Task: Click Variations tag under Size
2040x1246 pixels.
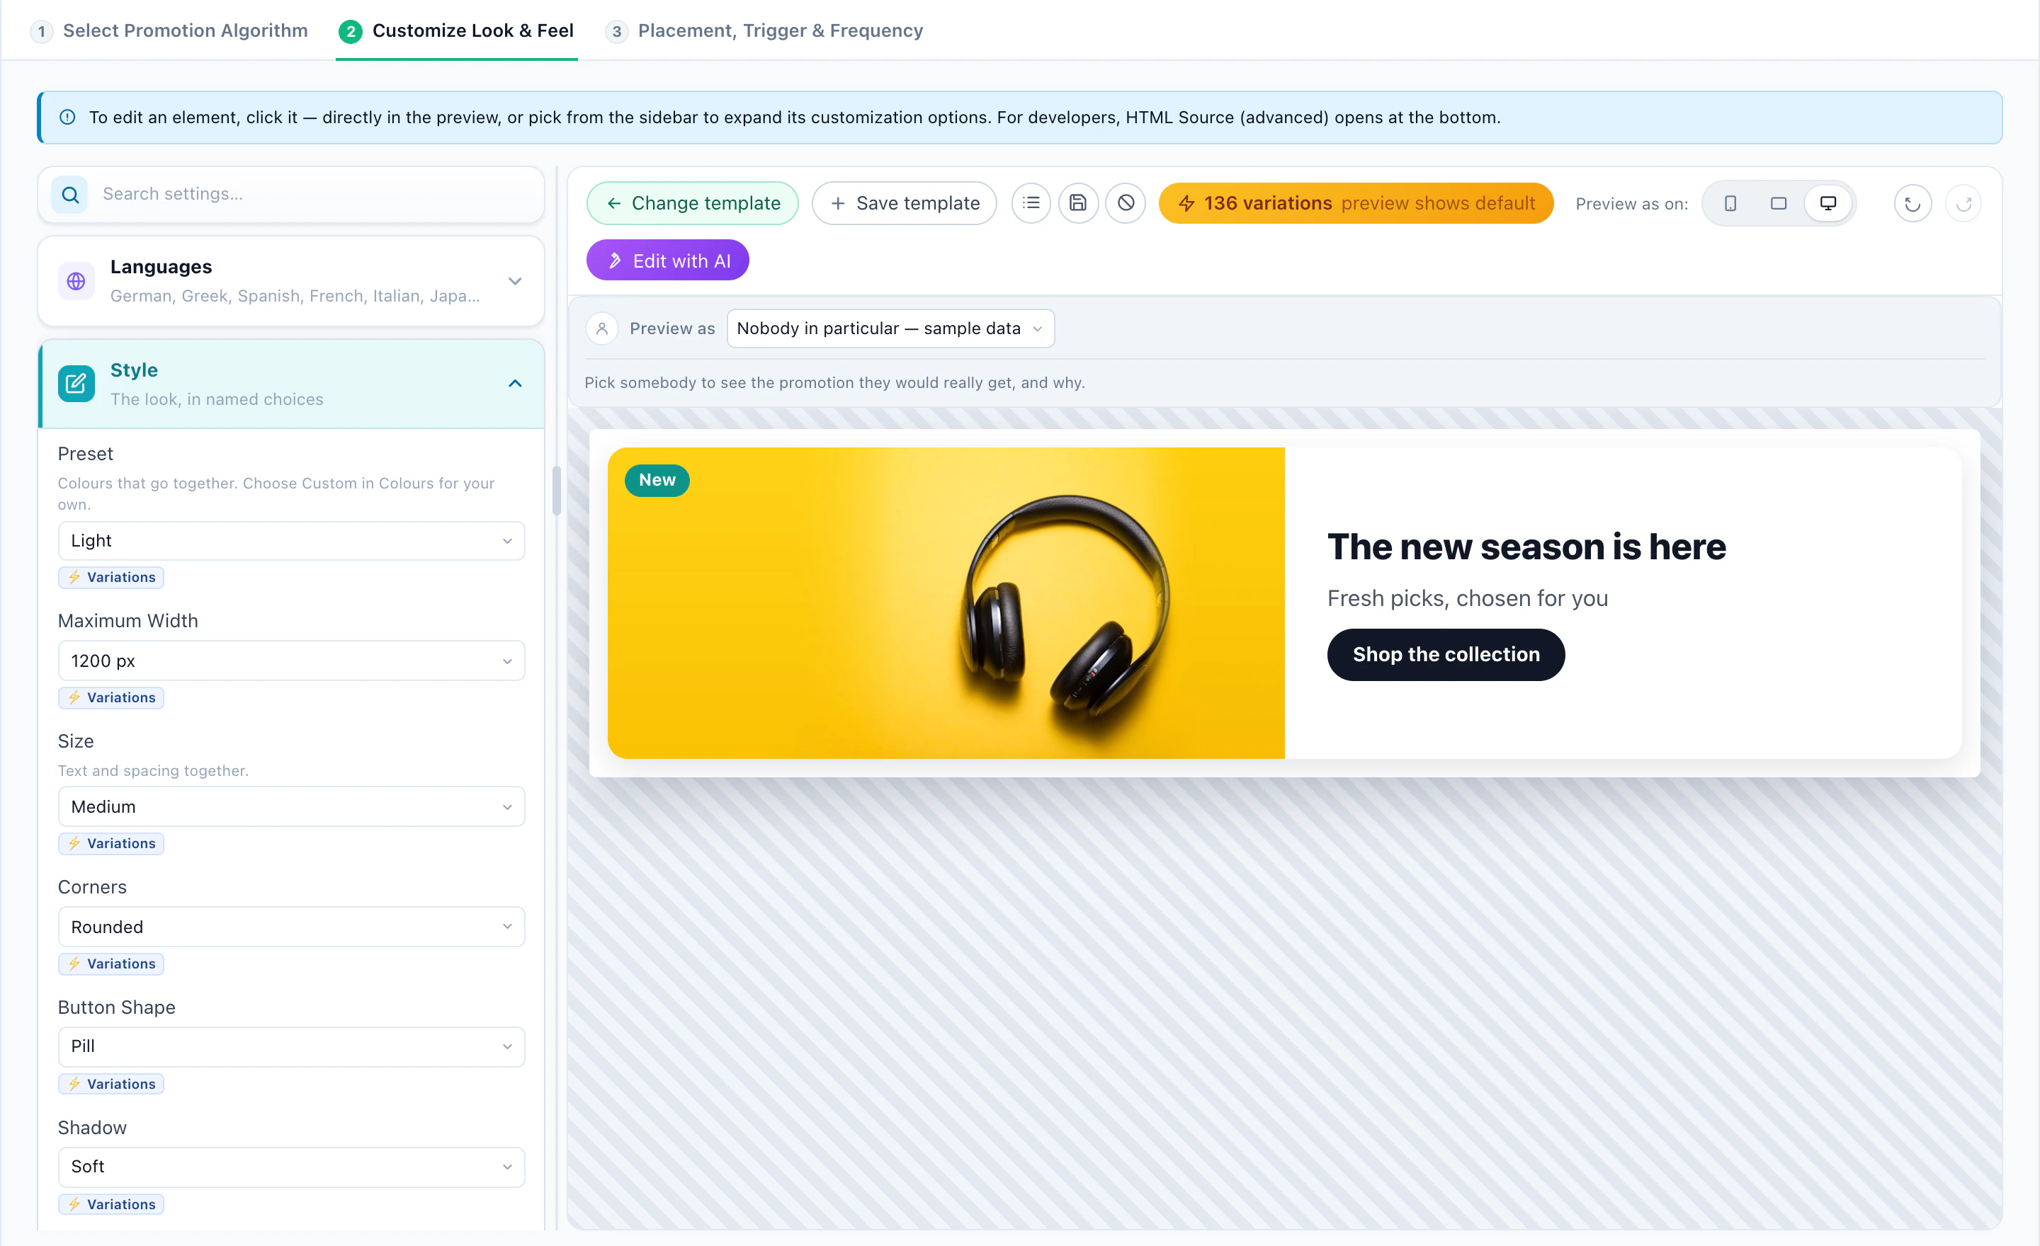Action: click(111, 843)
